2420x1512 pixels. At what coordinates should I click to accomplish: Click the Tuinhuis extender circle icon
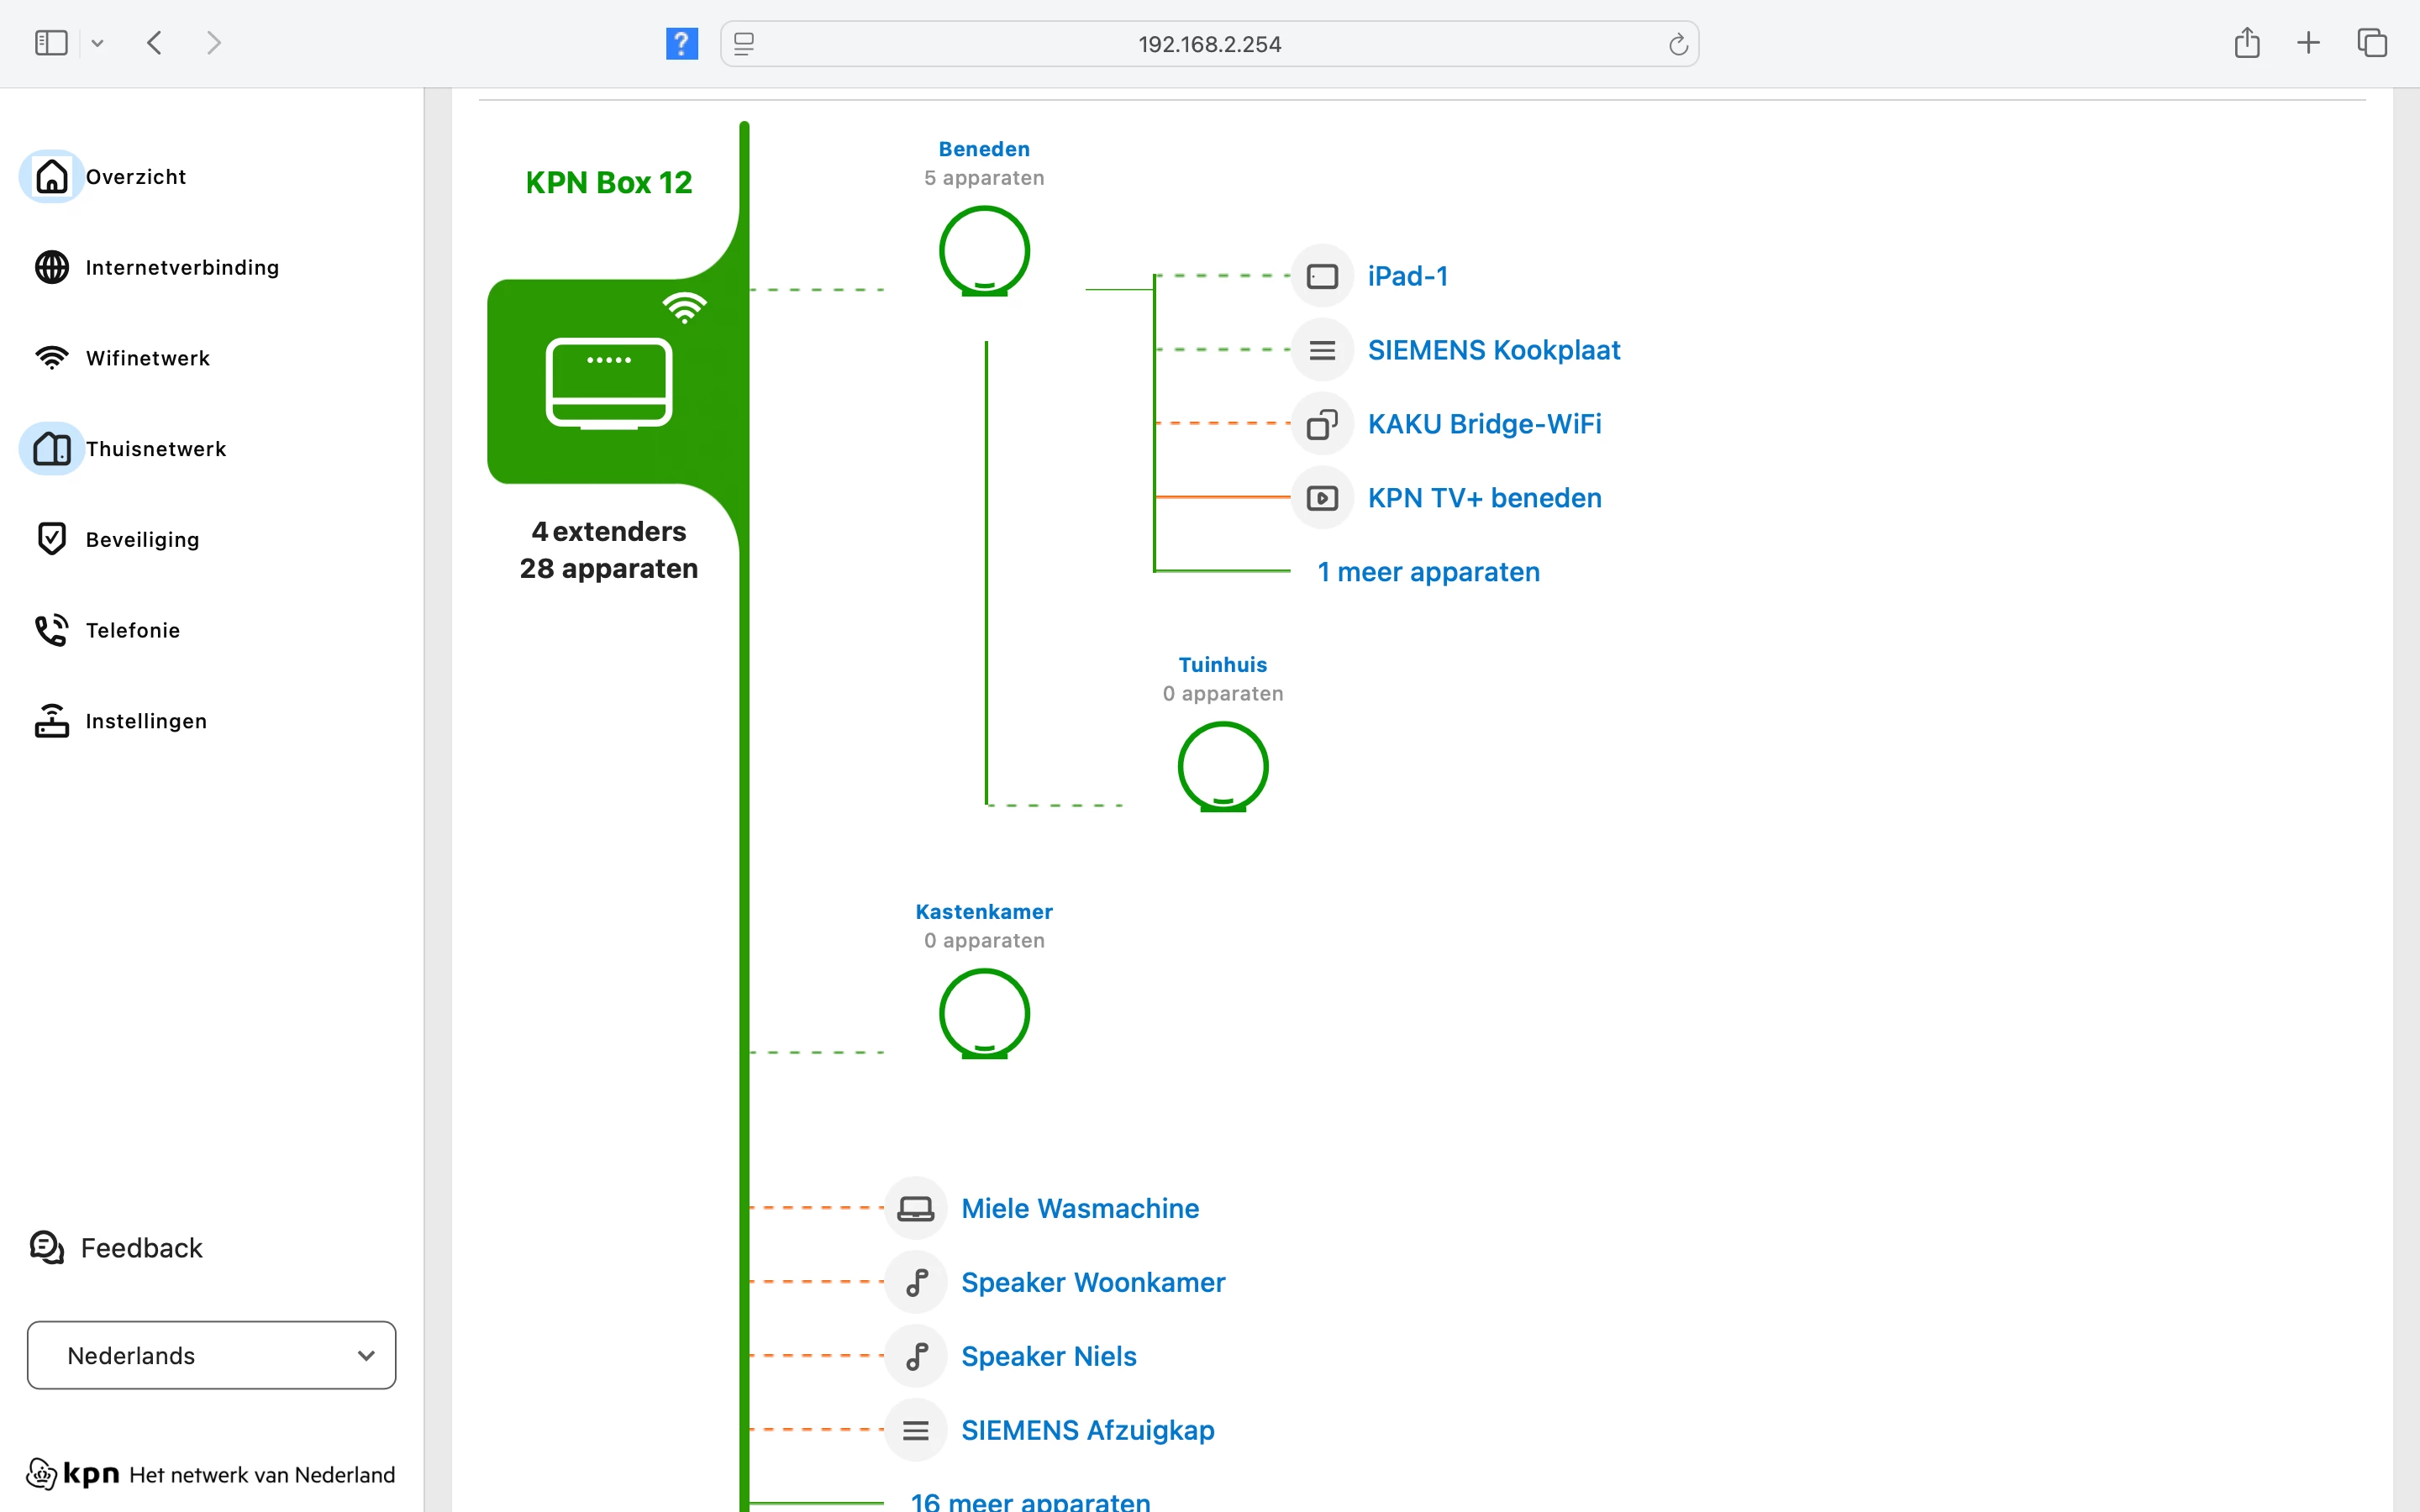coord(1222,767)
